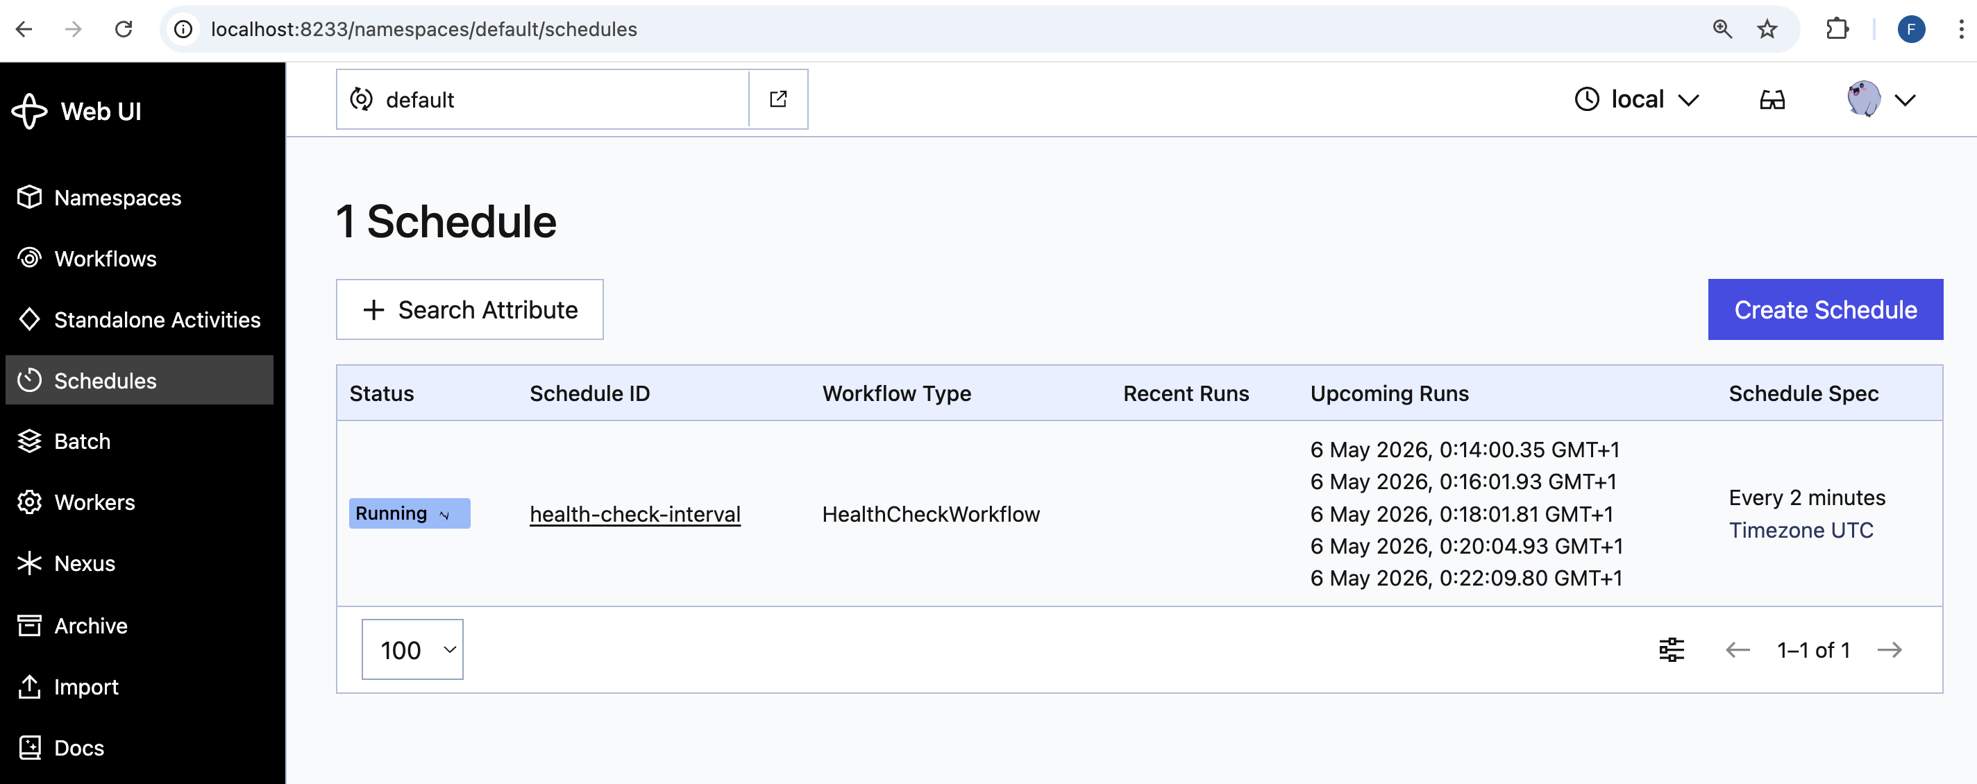1977x784 pixels.
Task: Click the namespace icon beside default
Action: tap(361, 100)
